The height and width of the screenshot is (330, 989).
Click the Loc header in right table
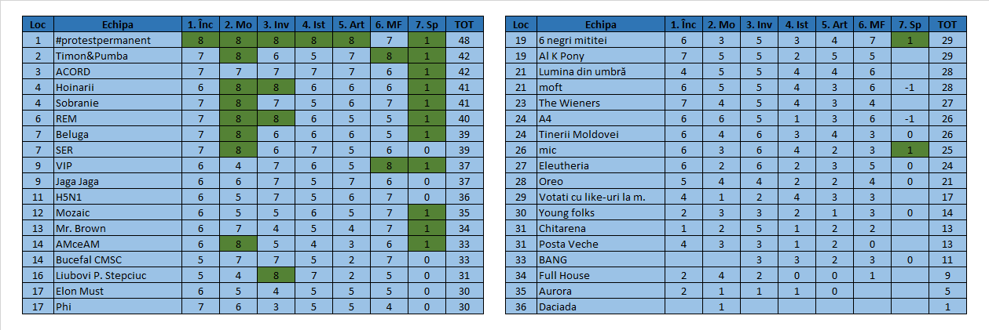pyautogui.click(x=521, y=24)
